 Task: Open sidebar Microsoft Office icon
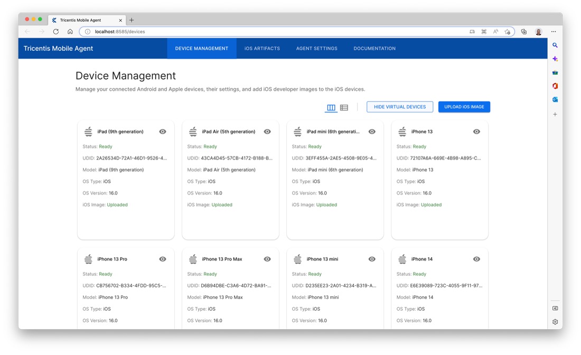pyautogui.click(x=555, y=86)
